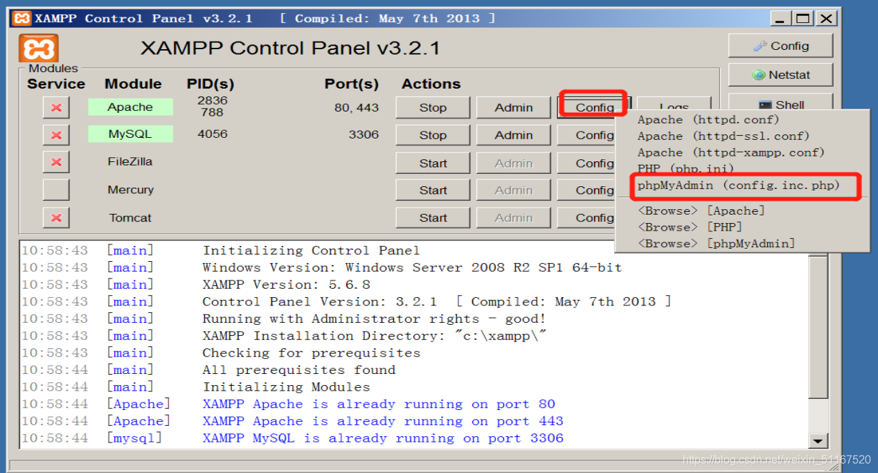Start the Tomcat module
This screenshot has width=878, height=473.
(433, 217)
